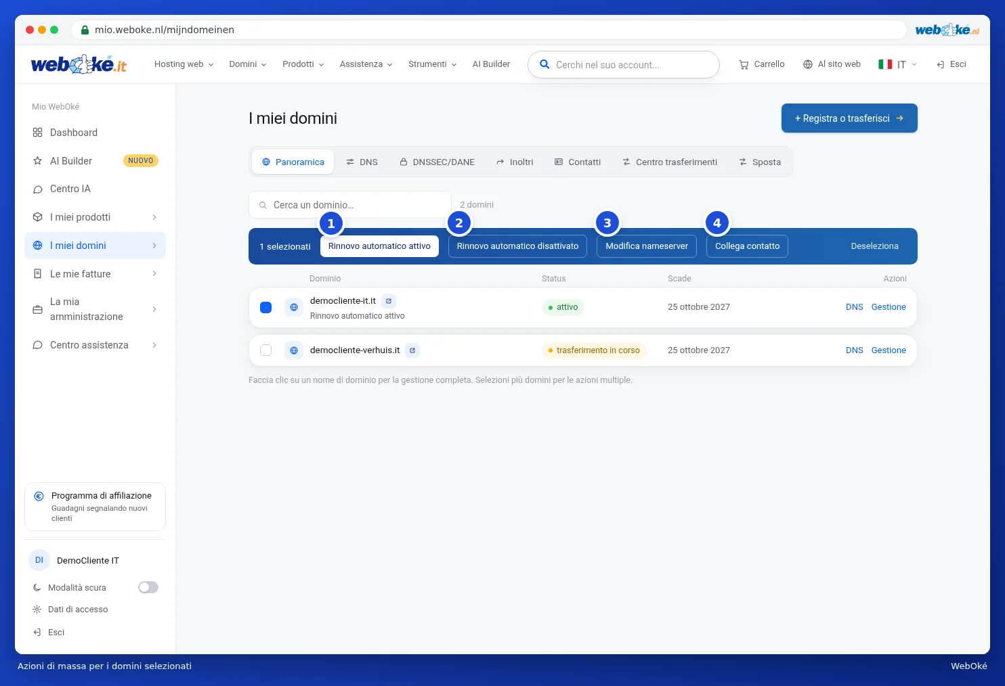Expand the Centro assistenza sidebar item

[x=95, y=345]
